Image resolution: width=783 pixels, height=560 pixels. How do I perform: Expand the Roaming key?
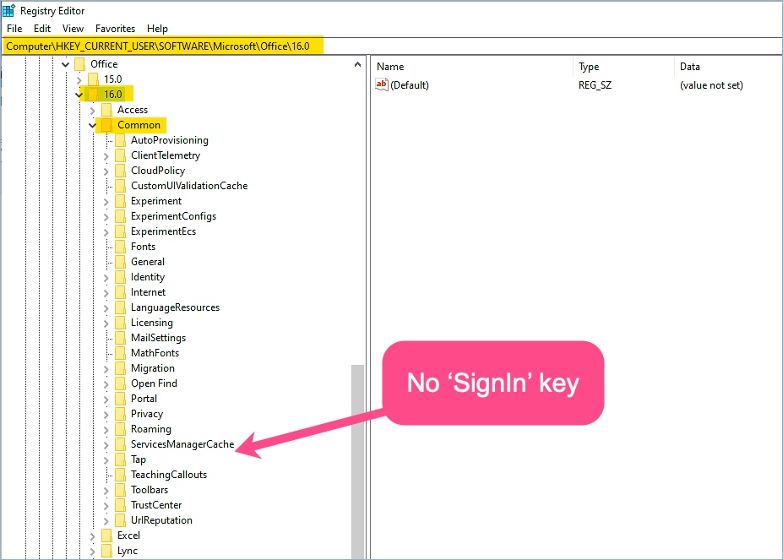coord(106,430)
